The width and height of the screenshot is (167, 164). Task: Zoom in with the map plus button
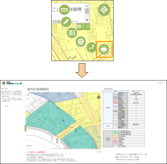pyautogui.click(x=28, y=95)
